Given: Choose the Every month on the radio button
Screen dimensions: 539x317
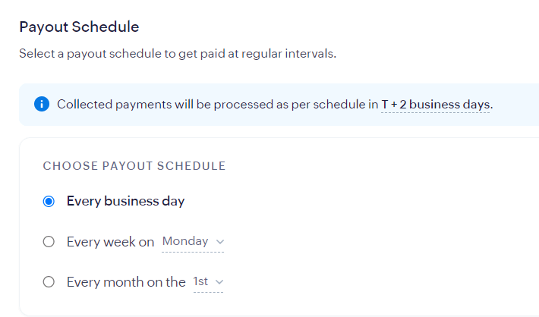Looking at the screenshot, I should pyautogui.click(x=49, y=282).
